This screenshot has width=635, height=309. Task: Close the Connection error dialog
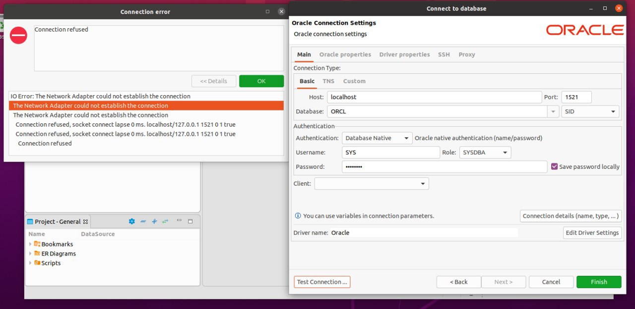coord(282,11)
